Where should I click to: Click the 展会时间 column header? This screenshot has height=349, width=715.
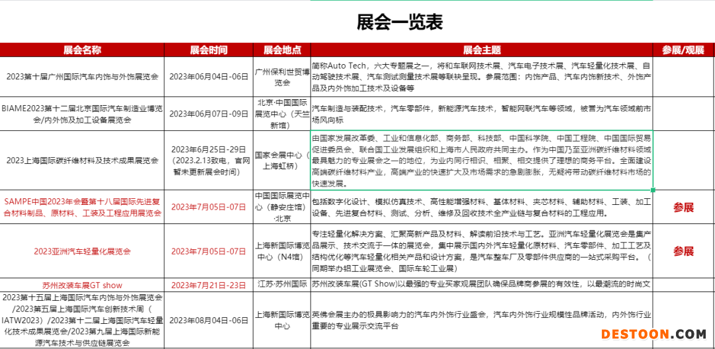(209, 50)
